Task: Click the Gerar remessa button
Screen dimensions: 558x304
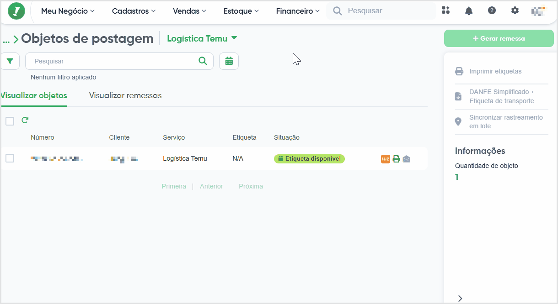Action: pos(499,38)
